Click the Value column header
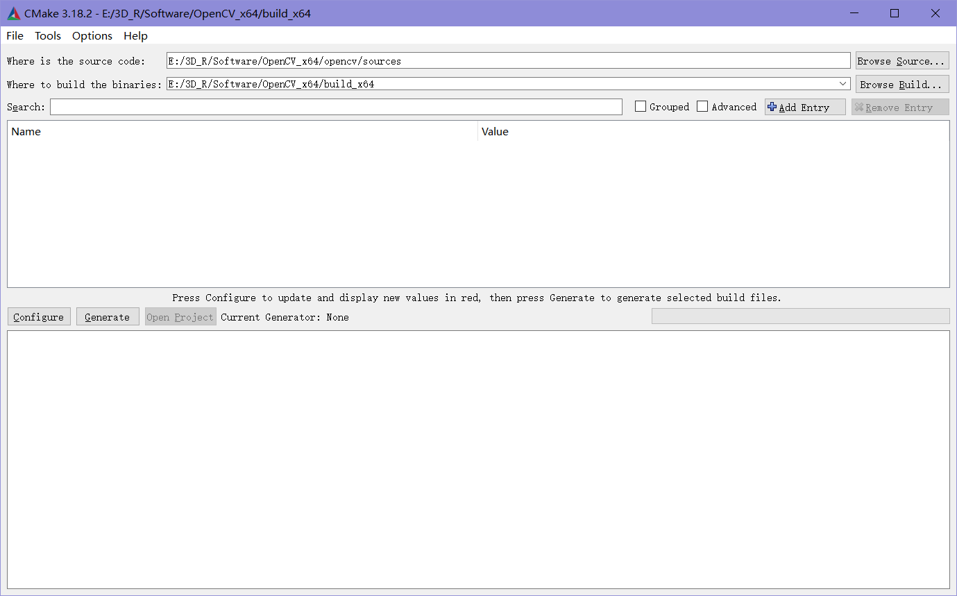Image resolution: width=957 pixels, height=596 pixels. pos(713,131)
